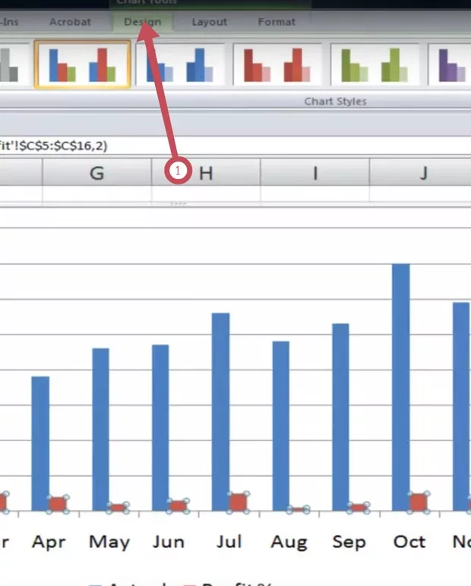Click the 'Jun' axis label

pyautogui.click(x=169, y=541)
